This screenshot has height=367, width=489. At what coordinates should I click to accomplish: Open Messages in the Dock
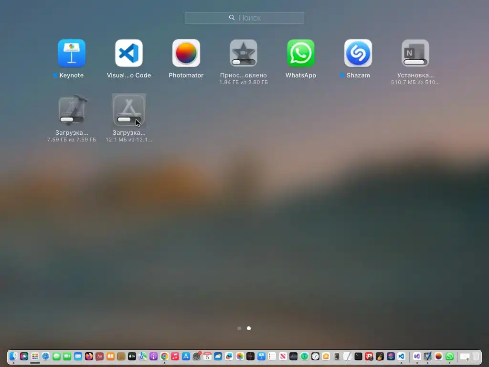tap(56, 356)
